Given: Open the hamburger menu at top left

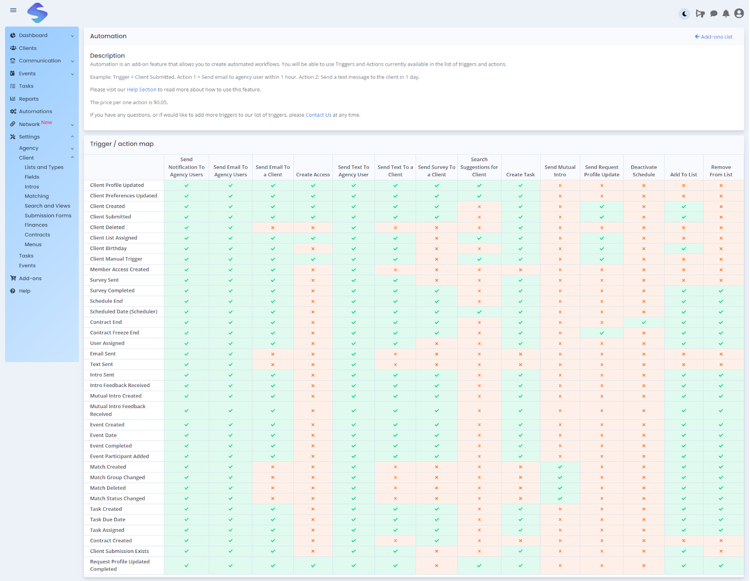Looking at the screenshot, I should point(13,10).
